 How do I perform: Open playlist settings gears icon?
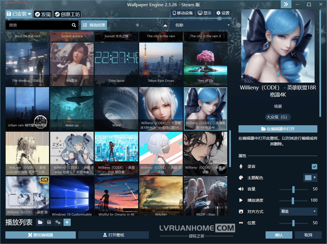58,223
